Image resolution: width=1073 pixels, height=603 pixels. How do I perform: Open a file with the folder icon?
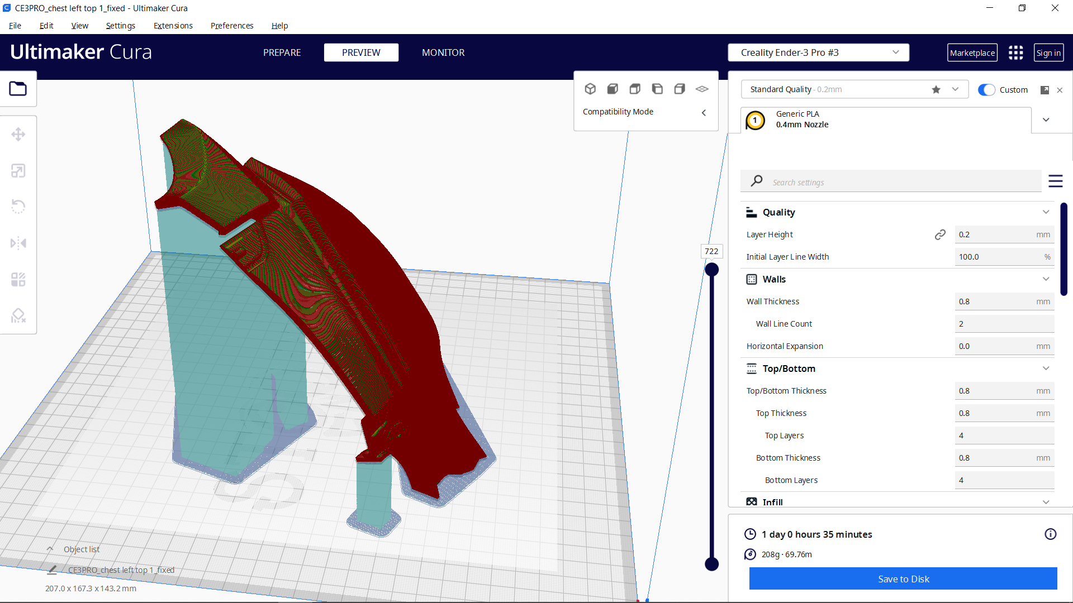pyautogui.click(x=18, y=88)
